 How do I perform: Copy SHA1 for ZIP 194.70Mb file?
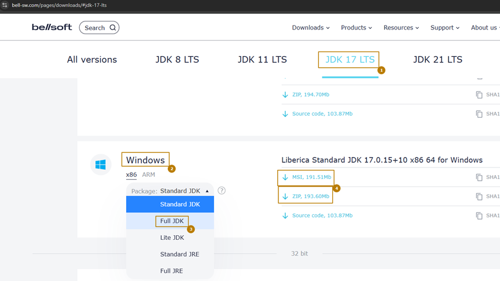coord(479,94)
